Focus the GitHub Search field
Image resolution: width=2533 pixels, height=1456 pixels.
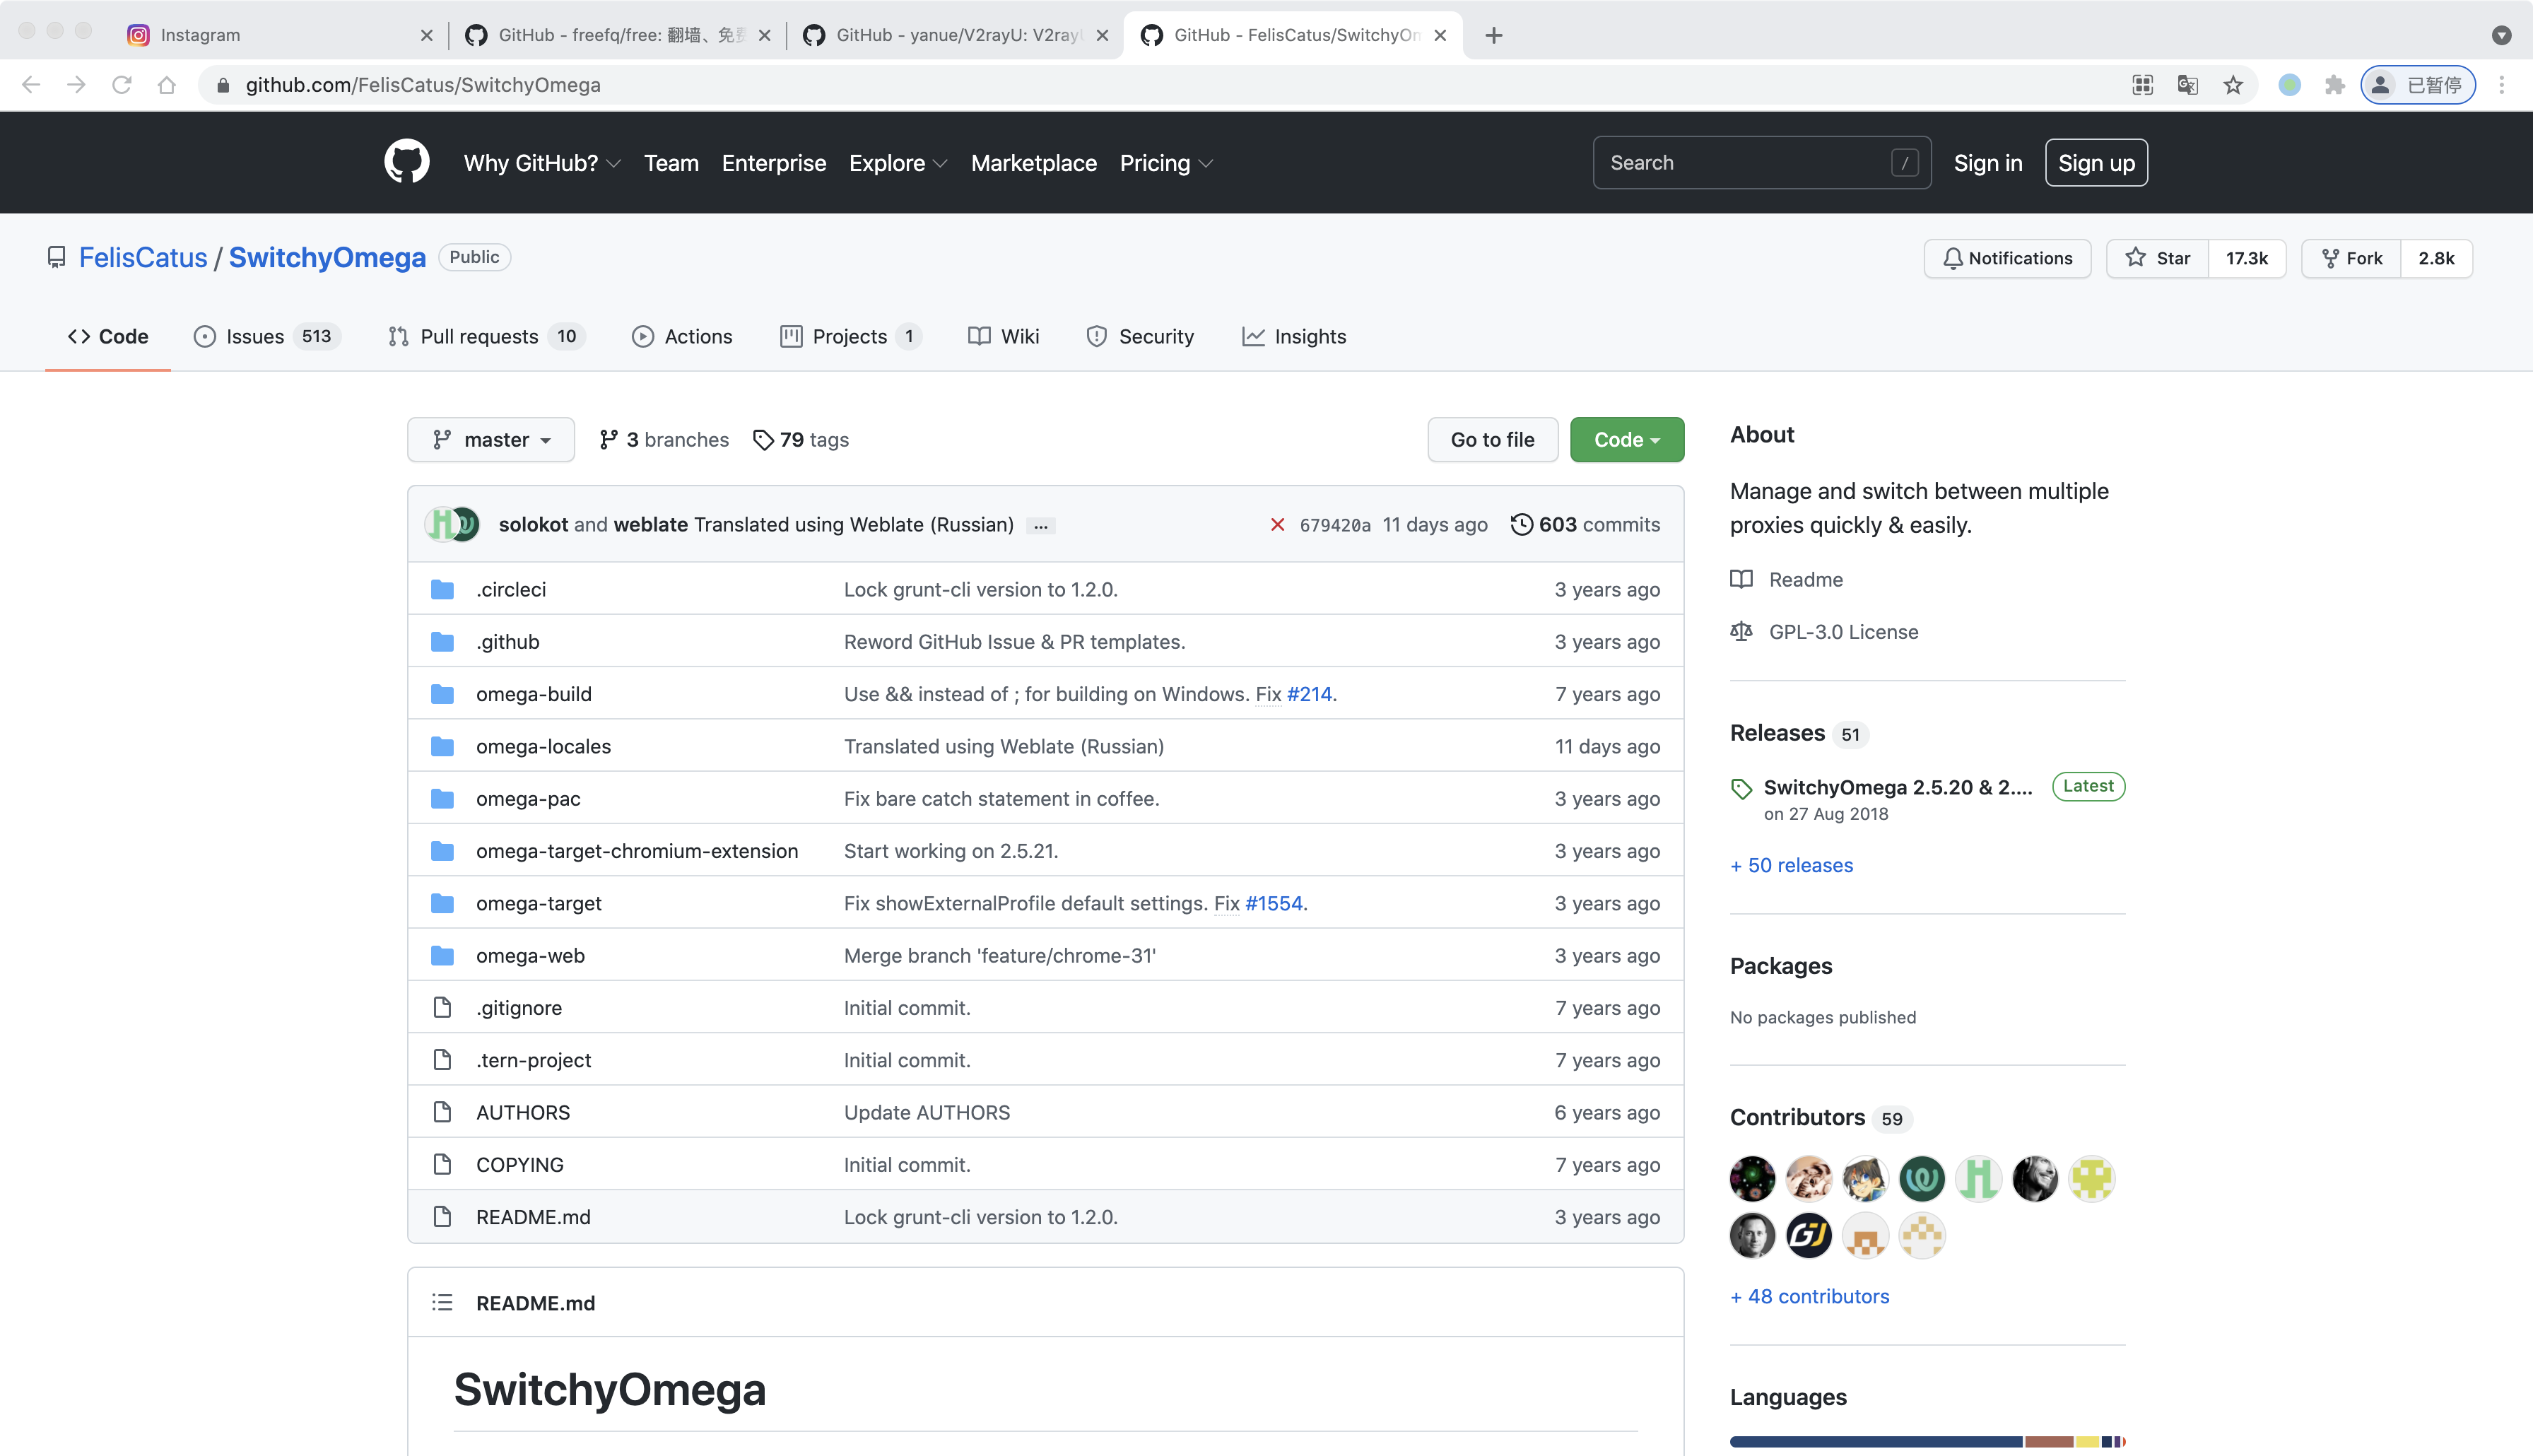1761,163
